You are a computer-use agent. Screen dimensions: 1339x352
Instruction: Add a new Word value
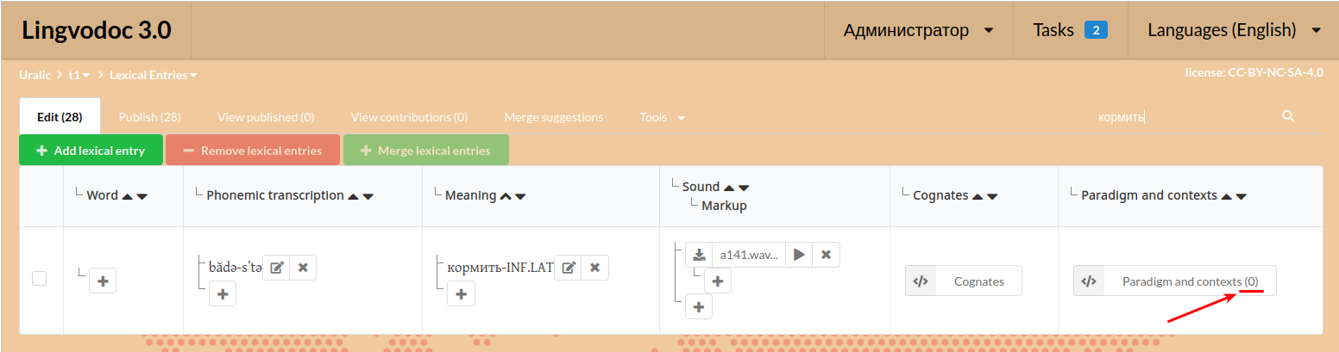click(x=103, y=281)
